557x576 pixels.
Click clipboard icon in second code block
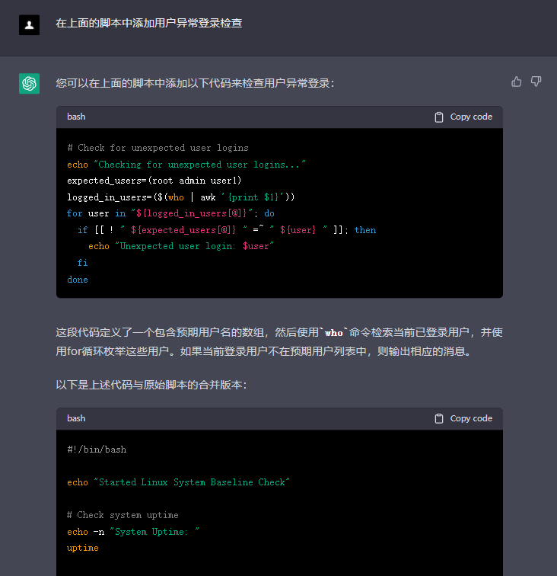pyautogui.click(x=439, y=419)
